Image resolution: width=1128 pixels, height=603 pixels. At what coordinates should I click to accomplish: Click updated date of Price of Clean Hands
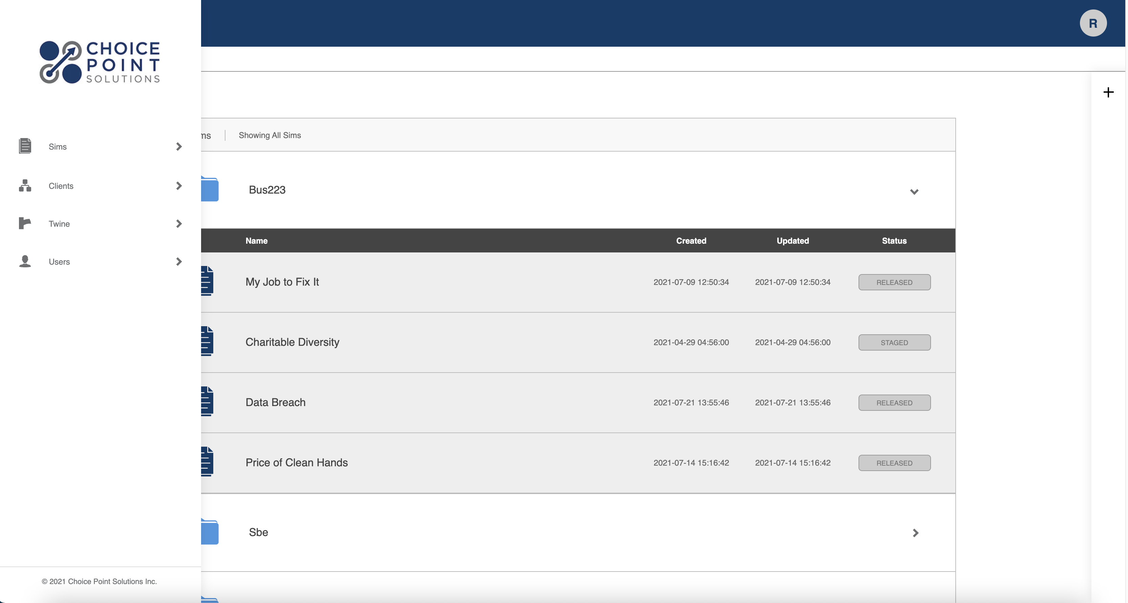pos(793,463)
